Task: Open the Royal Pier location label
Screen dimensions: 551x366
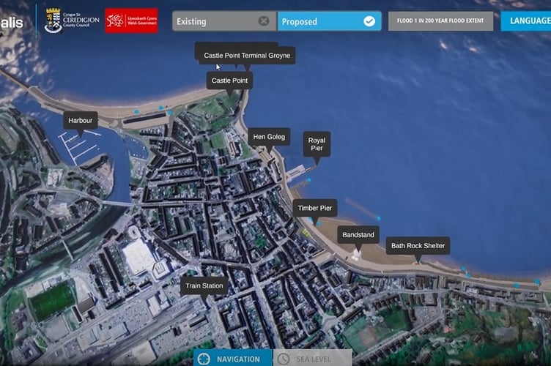Action: coord(317,144)
